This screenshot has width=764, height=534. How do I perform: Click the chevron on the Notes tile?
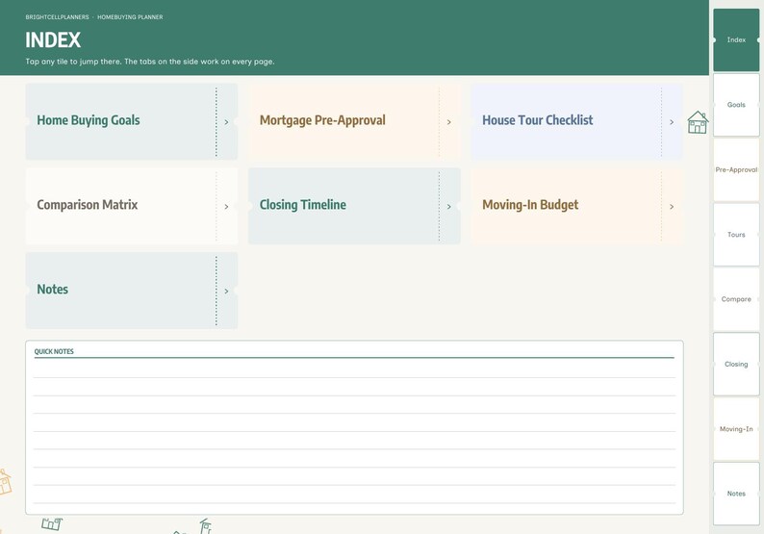tap(226, 292)
